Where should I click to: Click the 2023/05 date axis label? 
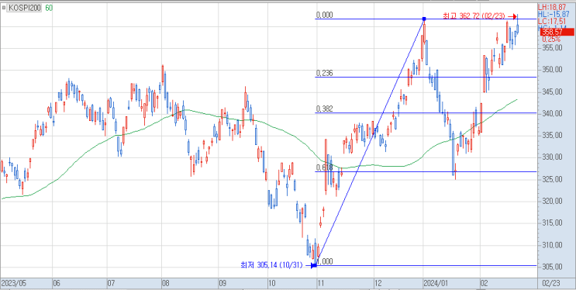coord(13,284)
